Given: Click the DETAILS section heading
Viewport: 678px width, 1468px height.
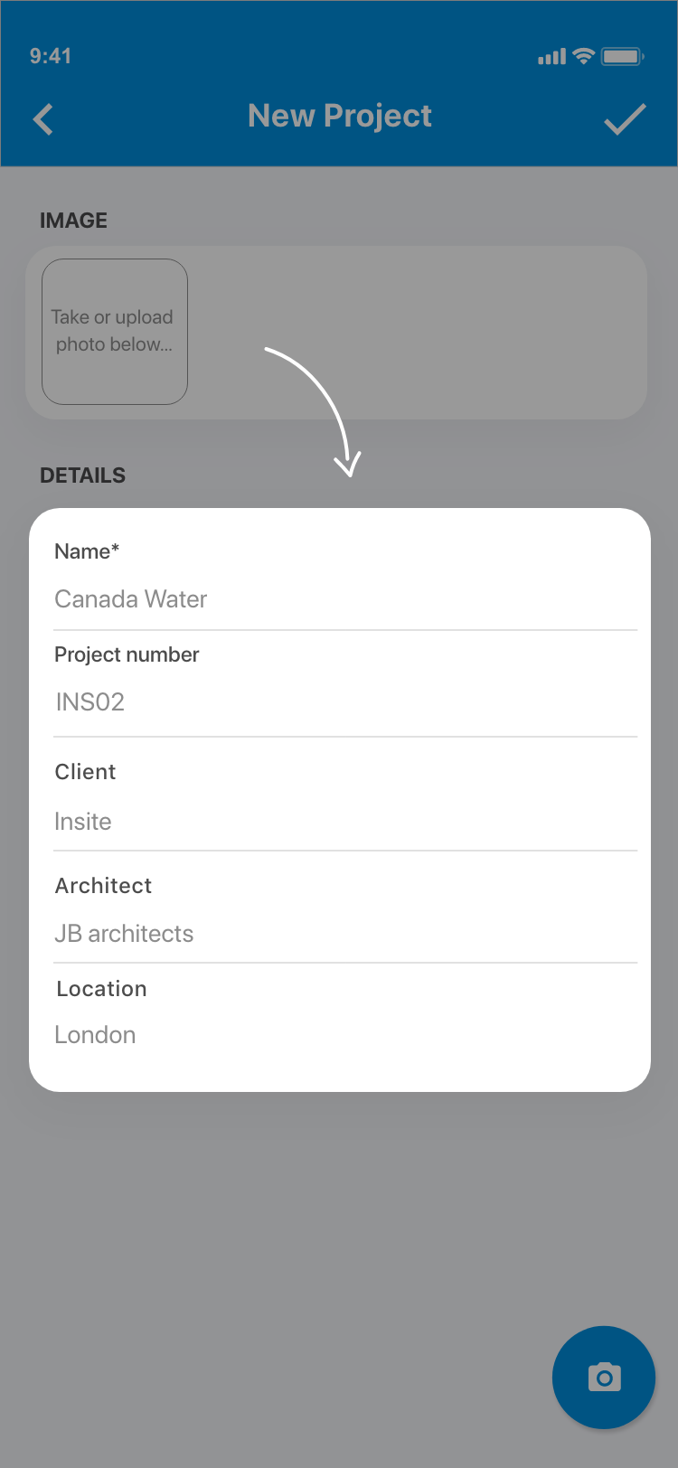Looking at the screenshot, I should (82, 475).
